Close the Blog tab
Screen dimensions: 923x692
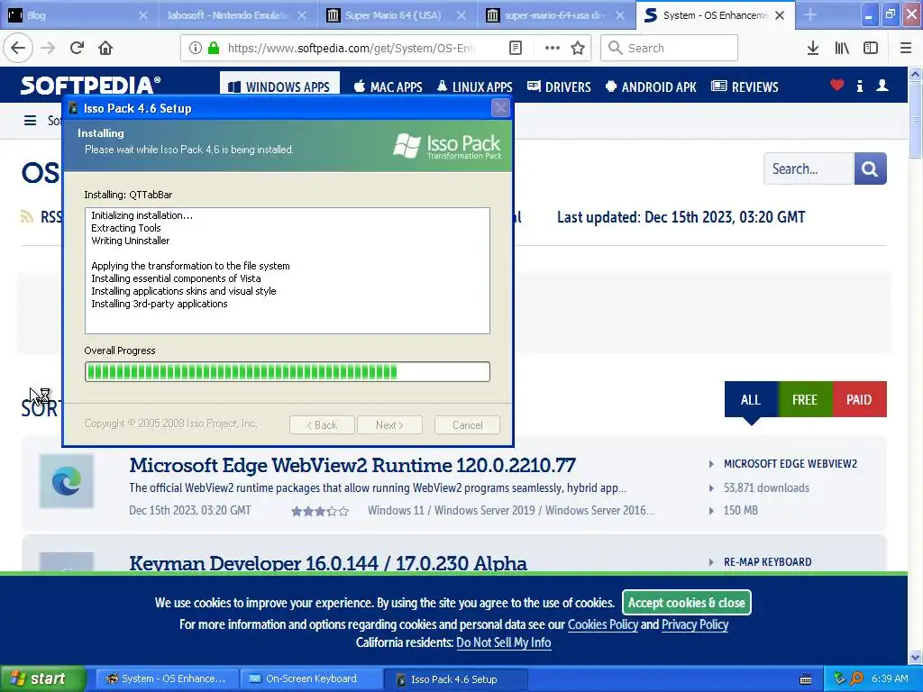click(x=143, y=15)
